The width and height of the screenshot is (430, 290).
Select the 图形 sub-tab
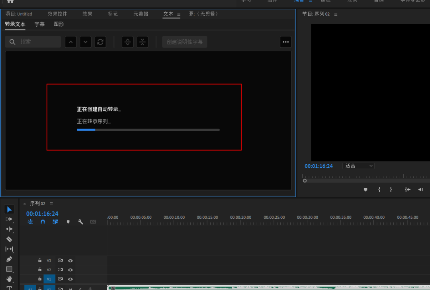(x=59, y=24)
